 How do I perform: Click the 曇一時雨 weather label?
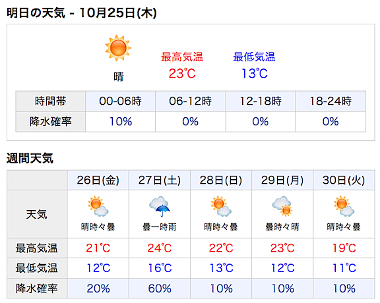click(x=160, y=227)
